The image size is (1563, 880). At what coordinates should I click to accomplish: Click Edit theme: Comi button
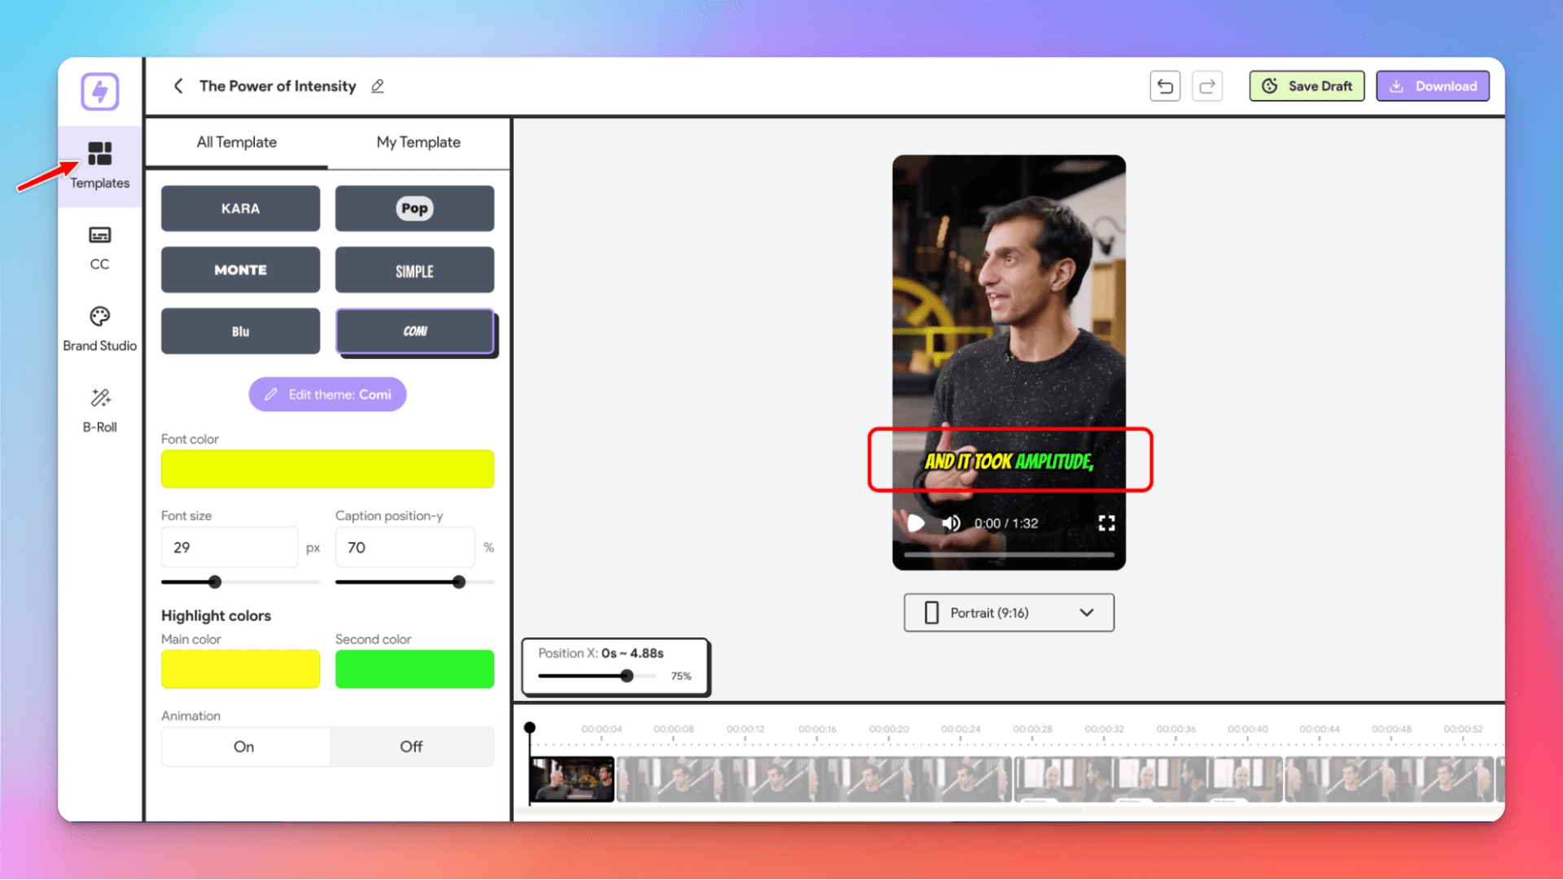[x=327, y=395]
